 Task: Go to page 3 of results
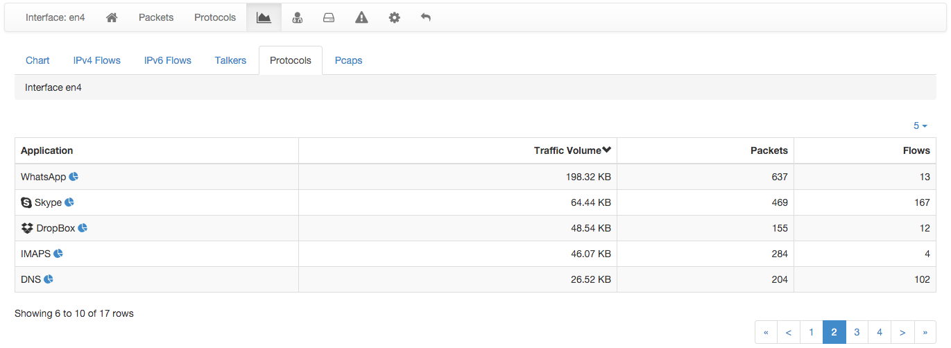(857, 332)
